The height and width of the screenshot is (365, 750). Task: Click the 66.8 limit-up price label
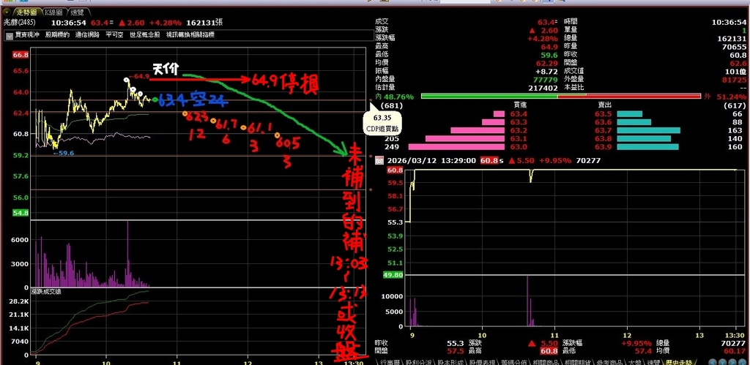(x=20, y=55)
